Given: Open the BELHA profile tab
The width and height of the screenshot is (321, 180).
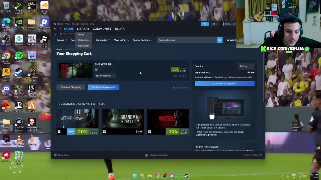Looking at the screenshot, I should 120,29.
